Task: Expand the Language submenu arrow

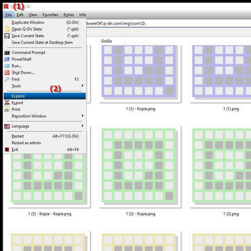Action: [x=83, y=126]
